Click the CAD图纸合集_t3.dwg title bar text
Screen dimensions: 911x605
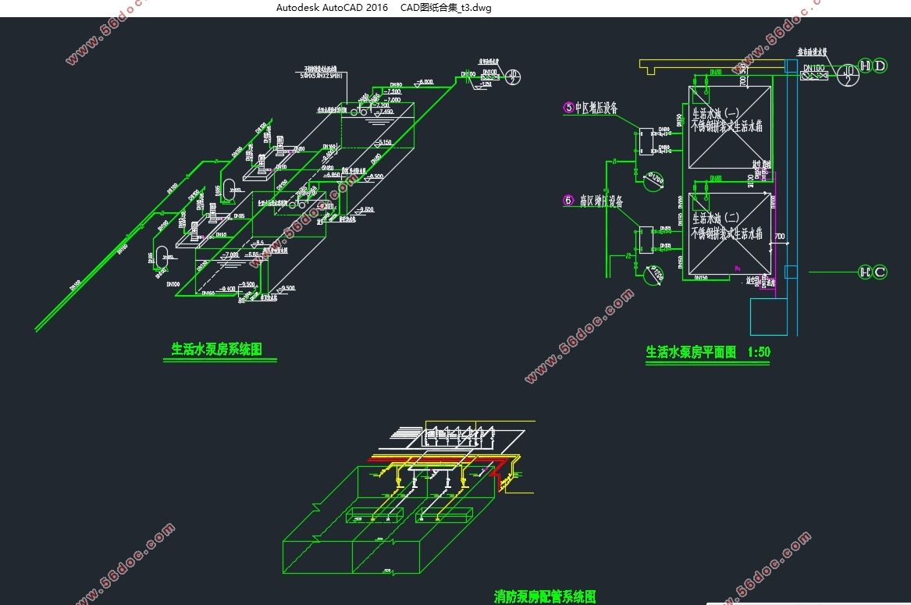[x=446, y=8]
